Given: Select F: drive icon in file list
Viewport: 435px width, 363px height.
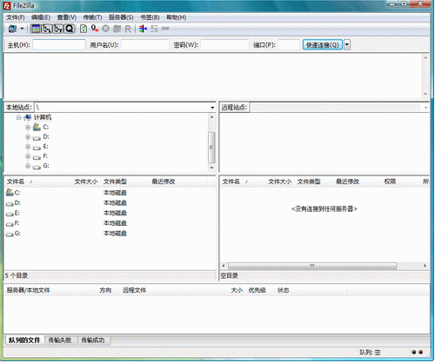Looking at the screenshot, I should tap(10, 224).
